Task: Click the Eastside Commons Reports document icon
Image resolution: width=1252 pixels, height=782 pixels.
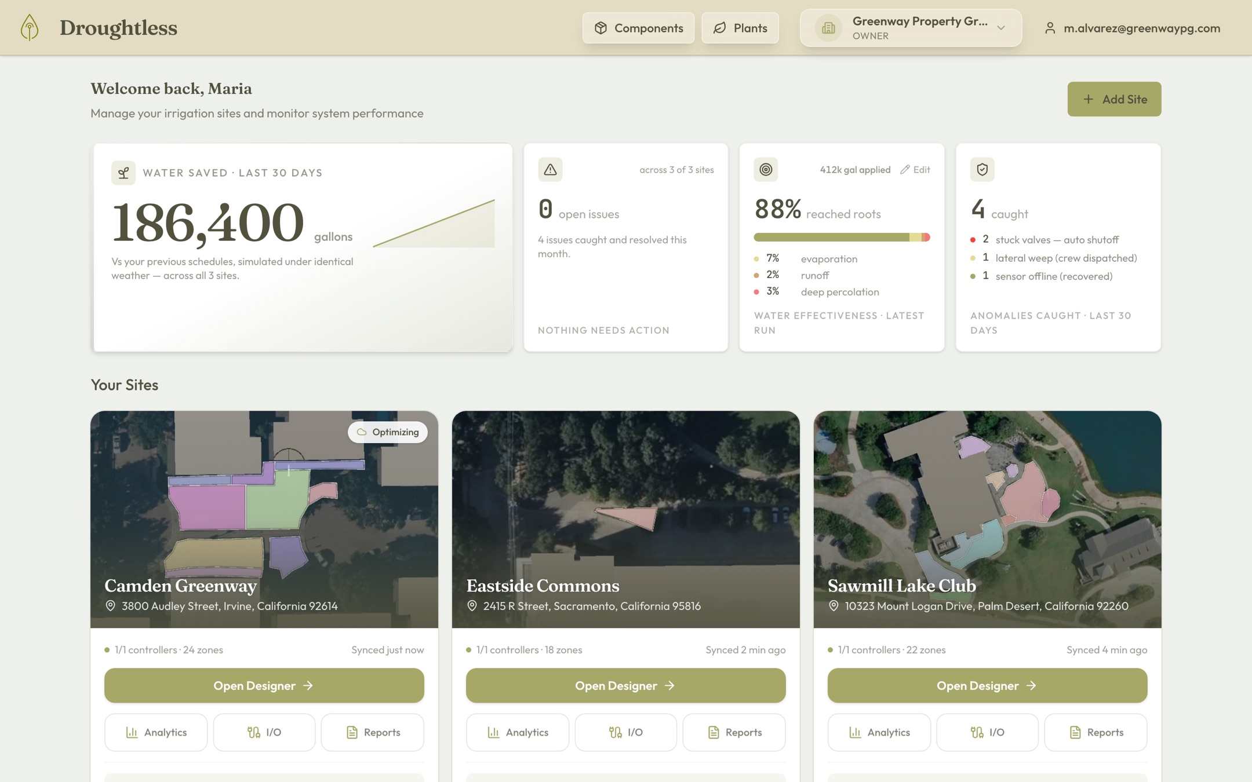Action: (714, 733)
